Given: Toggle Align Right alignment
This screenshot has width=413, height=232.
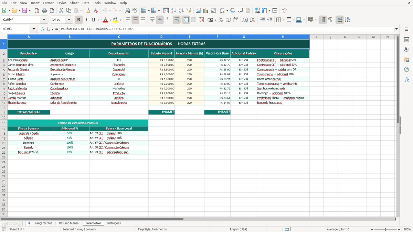Looking at the screenshot, I should (x=143, y=20).
